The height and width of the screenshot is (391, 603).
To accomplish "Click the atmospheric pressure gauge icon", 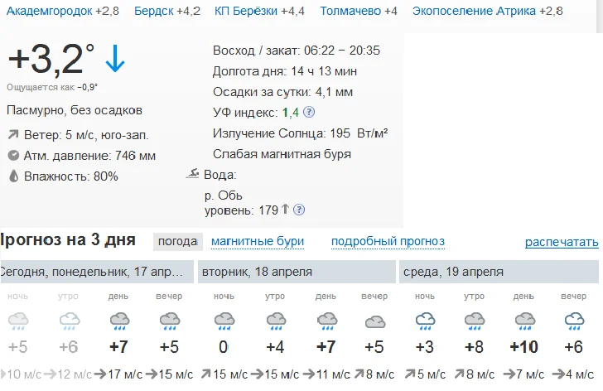I will coord(13,156).
